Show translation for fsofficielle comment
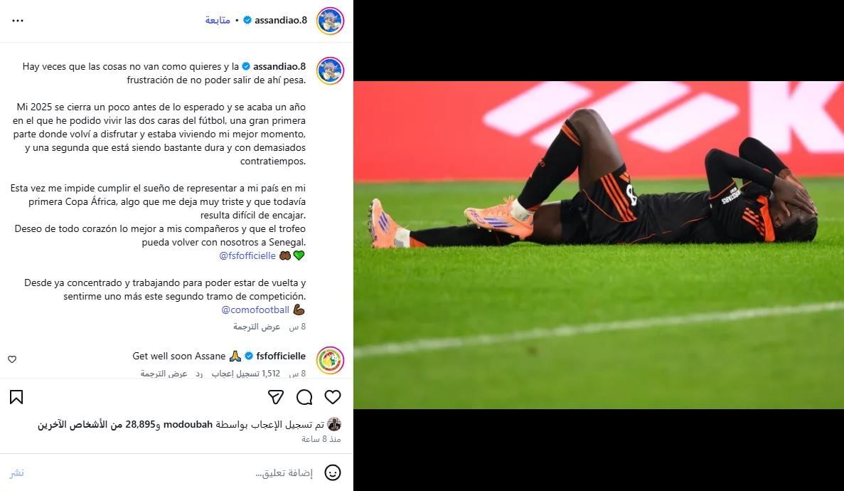Image resolution: width=844 pixels, height=491 pixels. click(164, 374)
